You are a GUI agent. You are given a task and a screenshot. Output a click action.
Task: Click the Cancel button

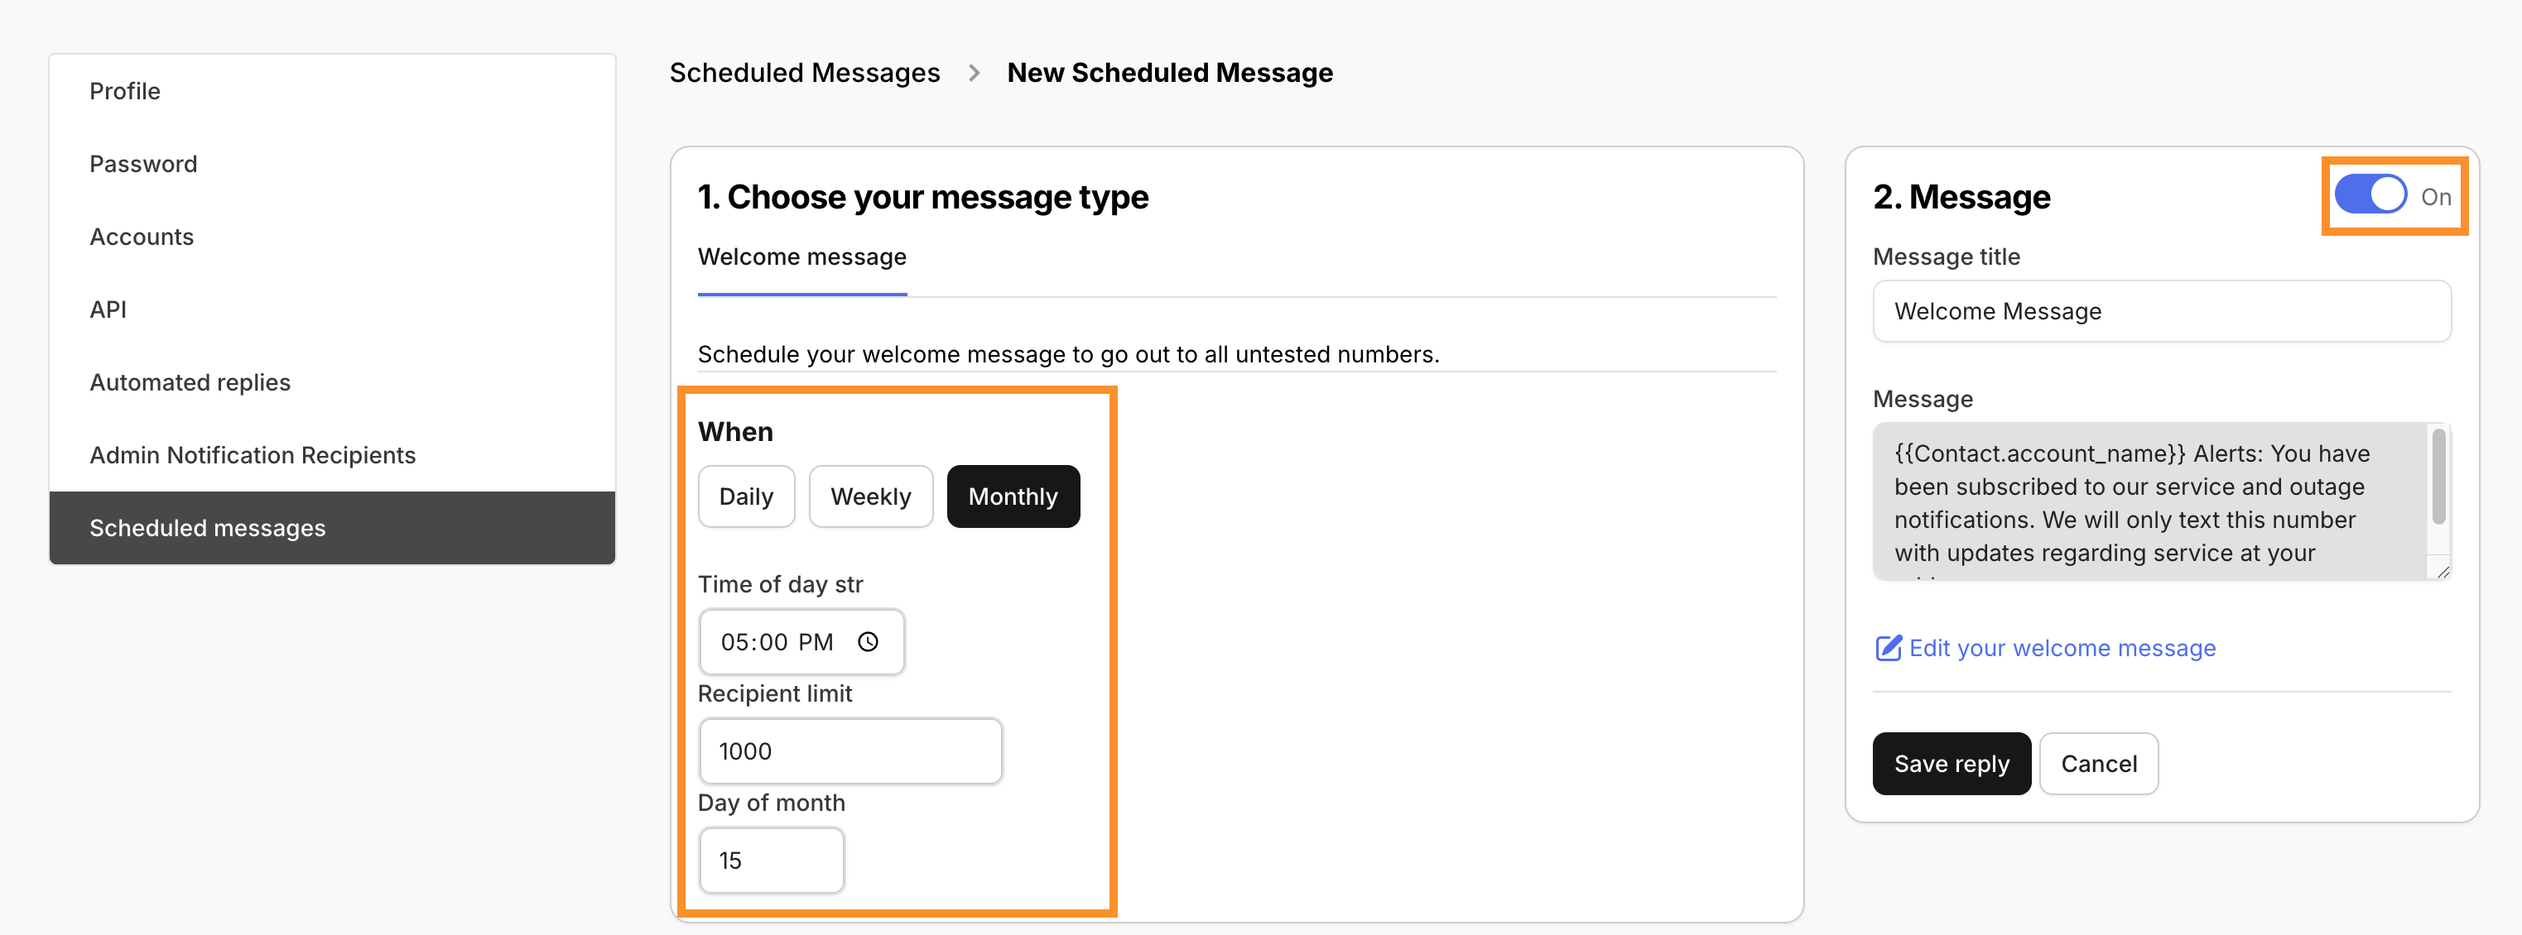(2098, 763)
